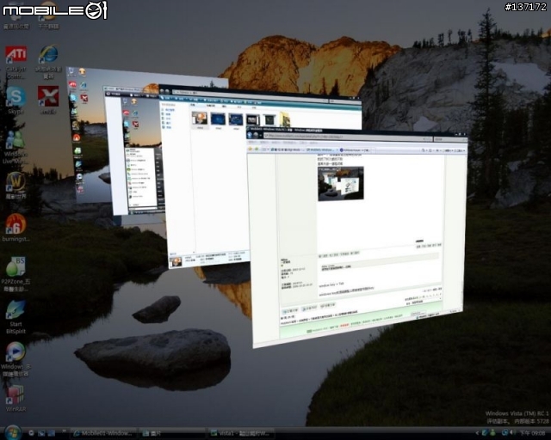This screenshot has height=440, width=551.
Task: Switch to the 圖片 taskbar button
Action: tap(172, 433)
